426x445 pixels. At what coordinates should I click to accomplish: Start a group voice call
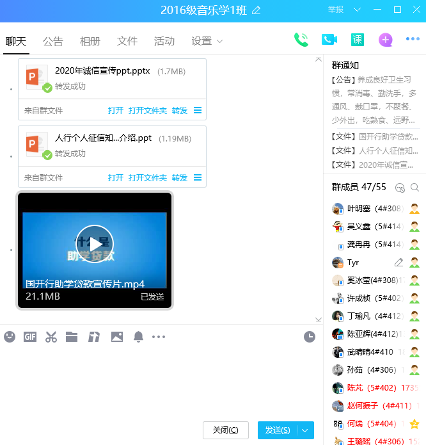tap(301, 40)
